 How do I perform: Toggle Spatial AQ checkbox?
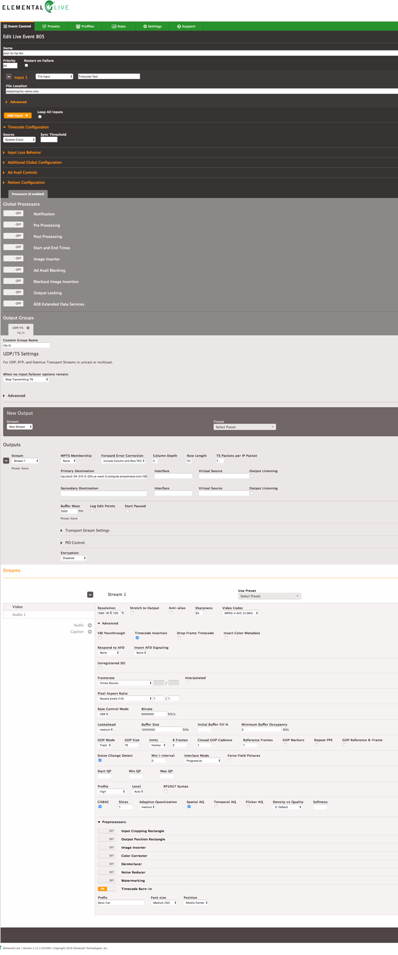(x=189, y=807)
